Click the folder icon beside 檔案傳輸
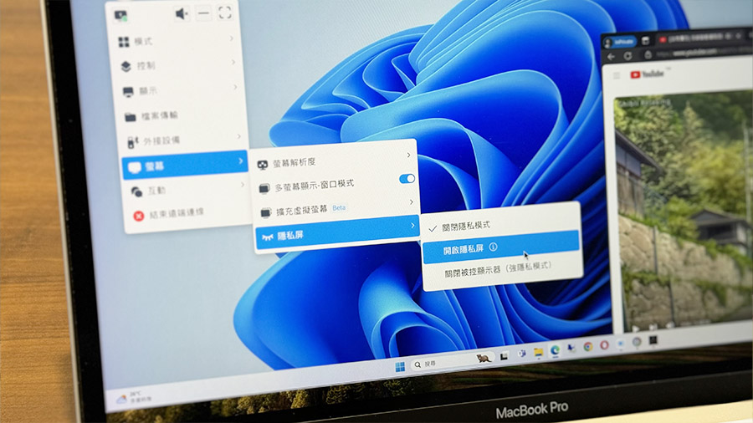The height and width of the screenshot is (423, 753). click(x=131, y=117)
